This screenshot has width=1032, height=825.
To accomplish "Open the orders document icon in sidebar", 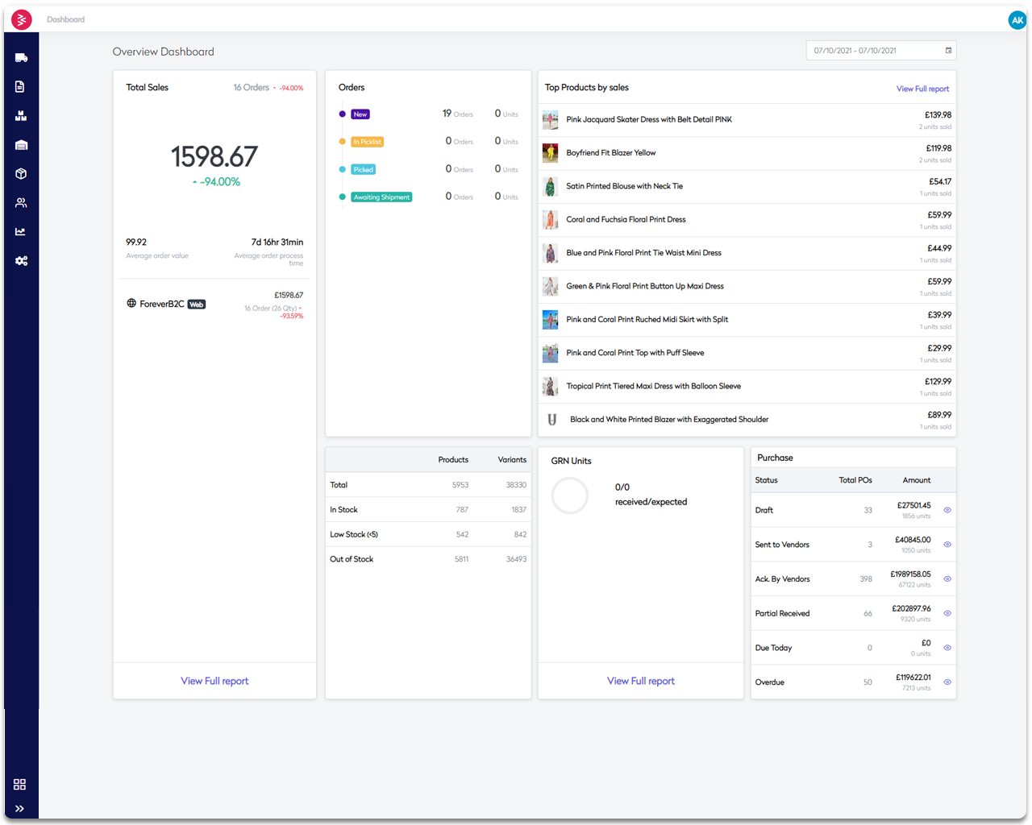I will pyautogui.click(x=20, y=86).
